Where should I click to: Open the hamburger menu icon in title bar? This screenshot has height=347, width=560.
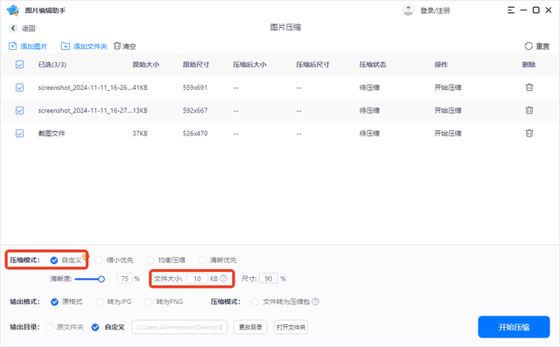(511, 10)
